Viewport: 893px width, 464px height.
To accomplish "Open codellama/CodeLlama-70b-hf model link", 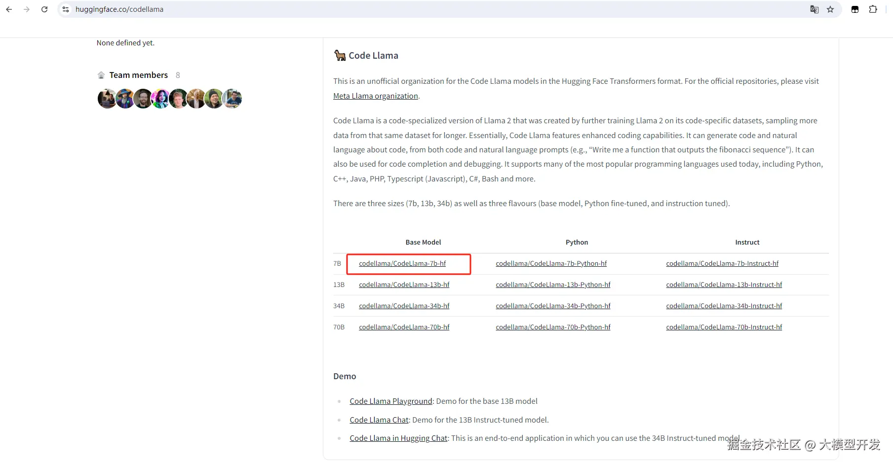I will coord(404,327).
